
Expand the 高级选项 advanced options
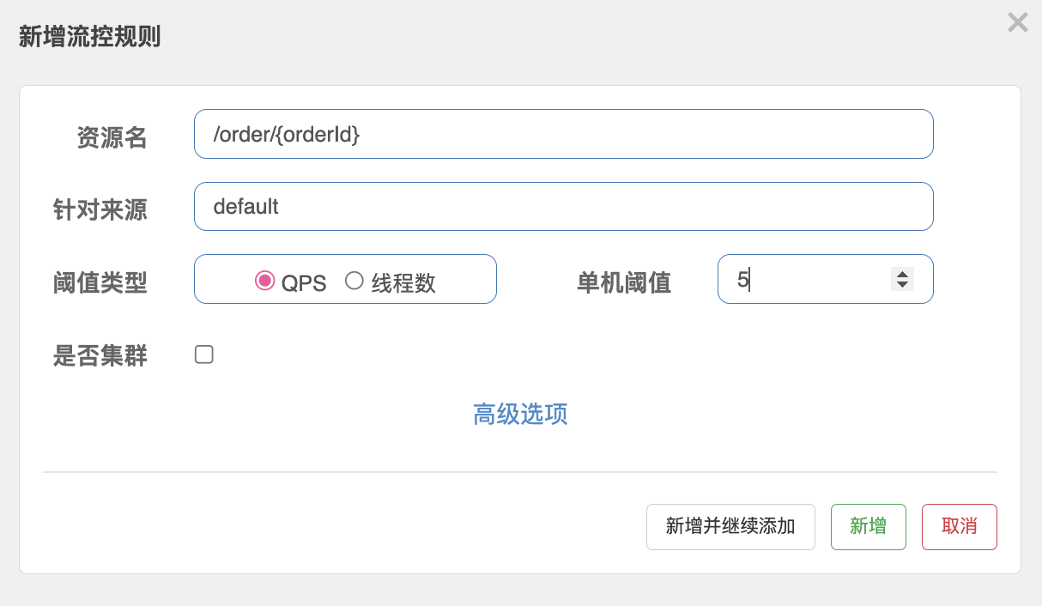(520, 414)
